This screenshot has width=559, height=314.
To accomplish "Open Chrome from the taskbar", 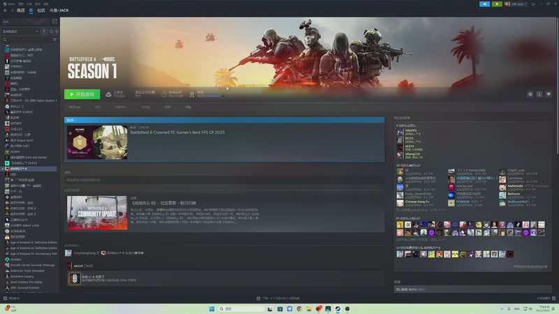I will click(299, 308).
